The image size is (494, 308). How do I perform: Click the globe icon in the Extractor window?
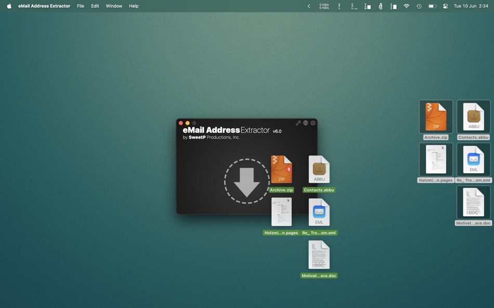coord(306,123)
